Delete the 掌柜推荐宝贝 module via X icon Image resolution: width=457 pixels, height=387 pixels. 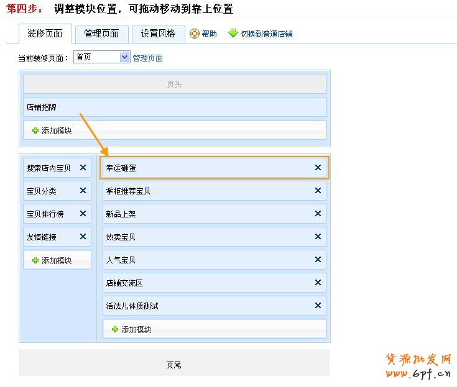(318, 191)
